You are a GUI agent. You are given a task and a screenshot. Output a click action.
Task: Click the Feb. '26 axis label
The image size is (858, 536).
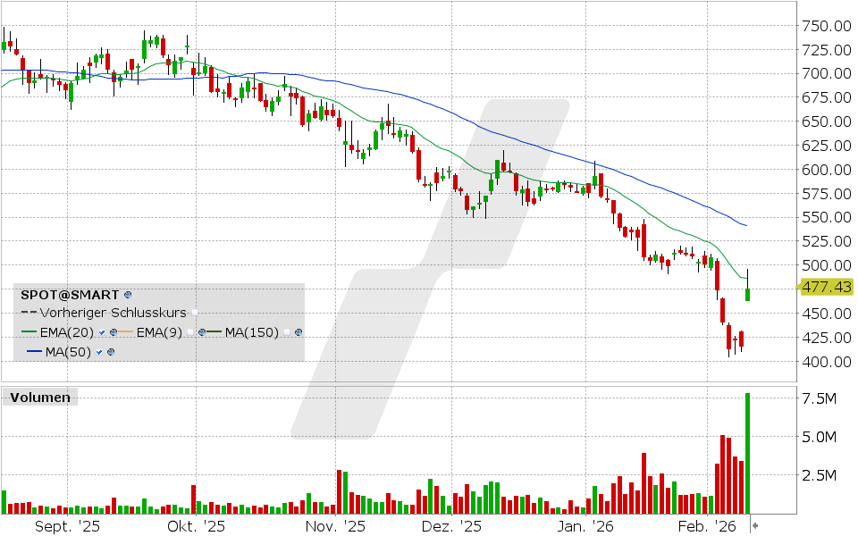(x=709, y=526)
